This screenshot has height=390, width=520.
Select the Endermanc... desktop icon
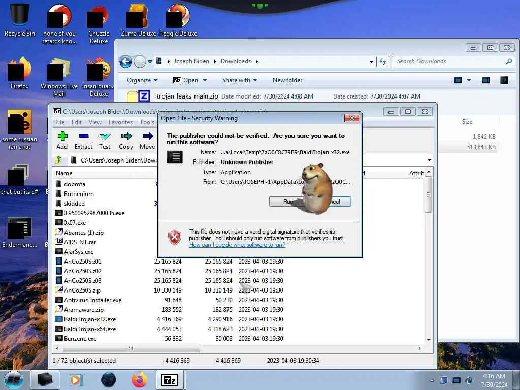(x=20, y=233)
